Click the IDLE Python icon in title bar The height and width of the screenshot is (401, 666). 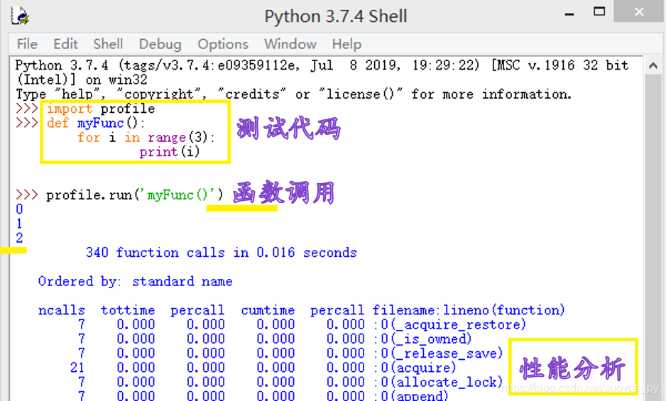pyautogui.click(x=20, y=16)
